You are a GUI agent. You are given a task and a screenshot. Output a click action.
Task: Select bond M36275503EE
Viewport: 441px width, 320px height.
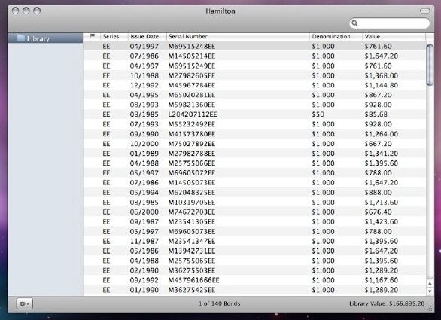(254, 270)
